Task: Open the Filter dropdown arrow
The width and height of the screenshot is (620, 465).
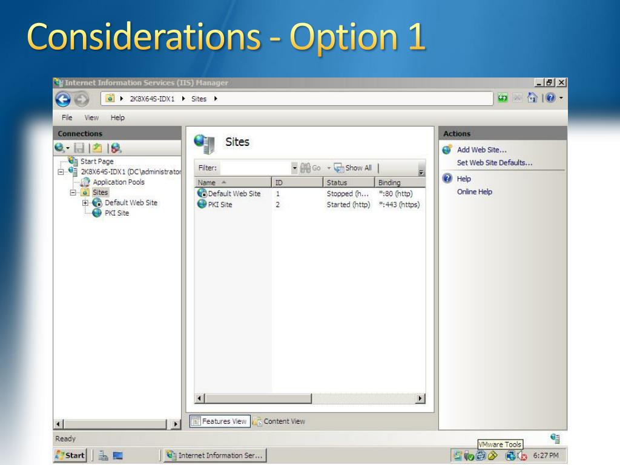Action: [295, 168]
